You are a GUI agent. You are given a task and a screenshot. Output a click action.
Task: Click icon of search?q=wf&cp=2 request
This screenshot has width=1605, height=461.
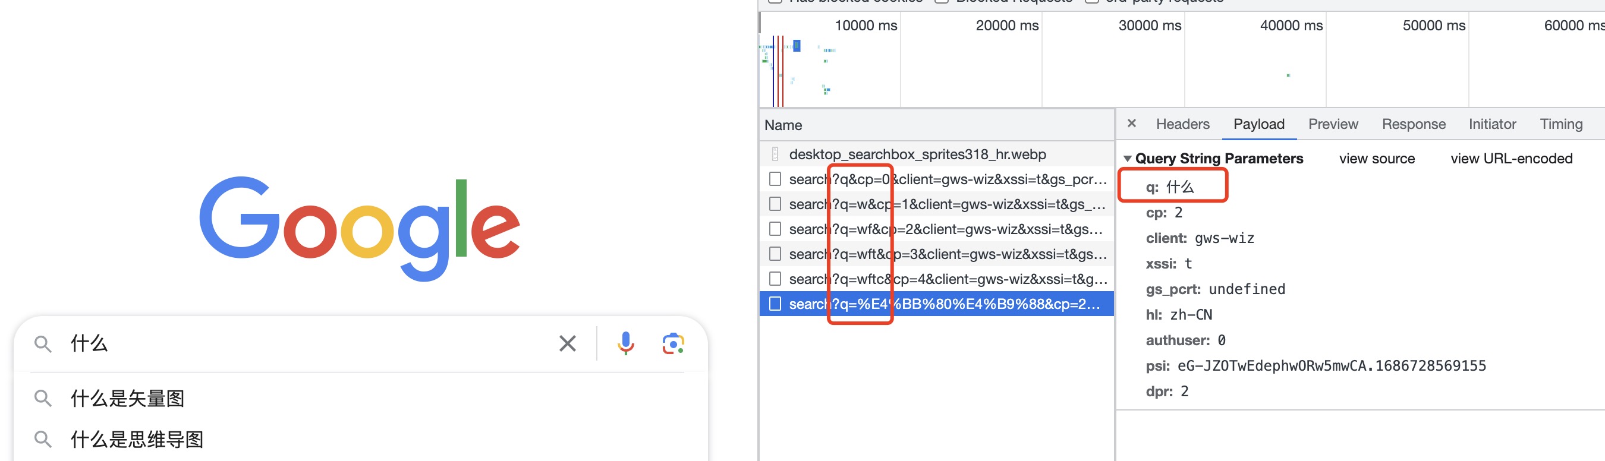(x=775, y=229)
